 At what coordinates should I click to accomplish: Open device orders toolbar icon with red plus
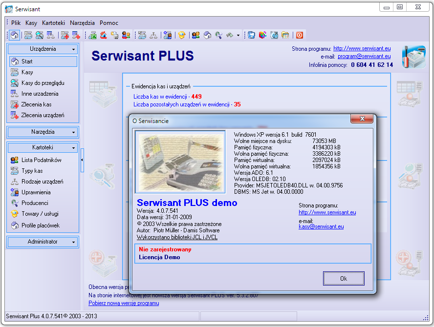[76, 35]
